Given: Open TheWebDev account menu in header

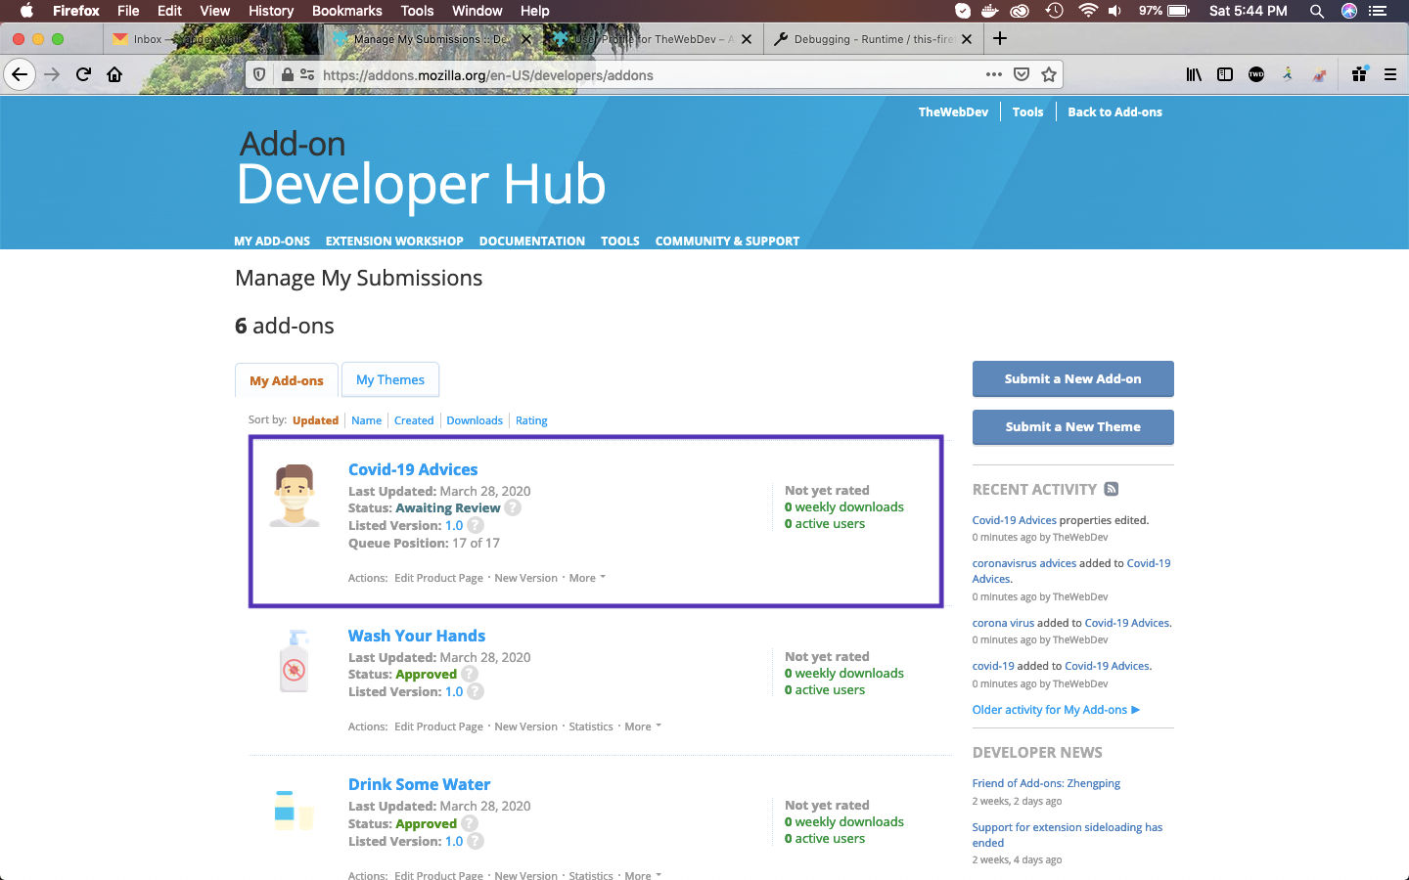Looking at the screenshot, I should pyautogui.click(x=953, y=111).
